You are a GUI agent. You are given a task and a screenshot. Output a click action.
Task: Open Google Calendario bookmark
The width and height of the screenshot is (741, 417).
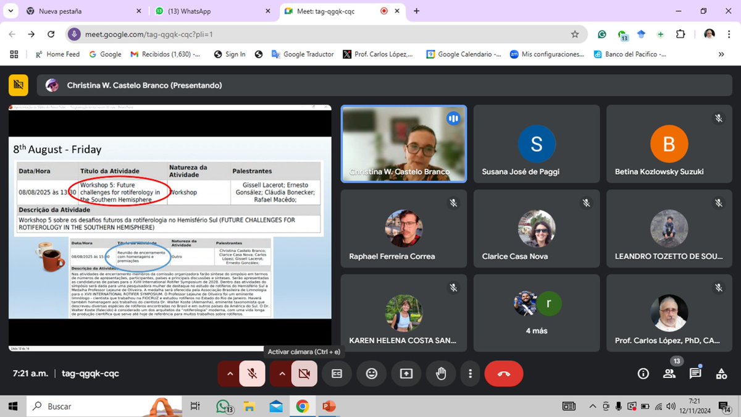click(x=464, y=54)
